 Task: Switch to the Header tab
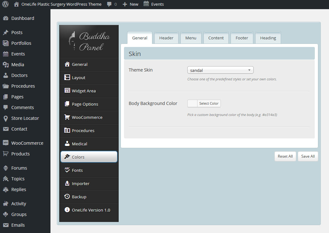(166, 38)
